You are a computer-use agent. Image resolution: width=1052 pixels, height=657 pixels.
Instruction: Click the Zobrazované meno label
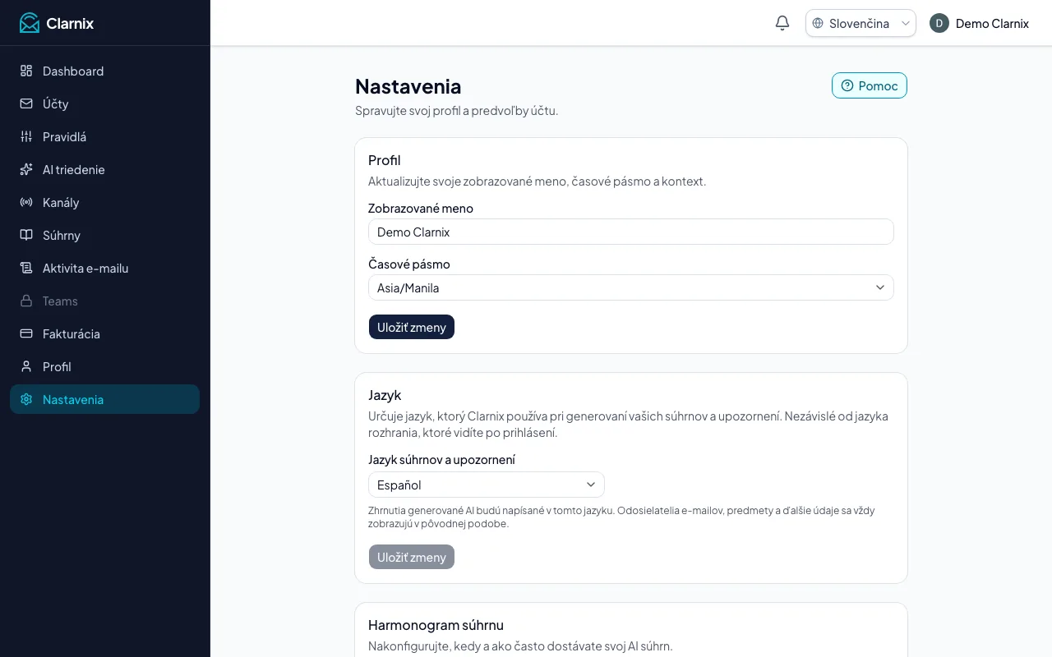[421, 209]
